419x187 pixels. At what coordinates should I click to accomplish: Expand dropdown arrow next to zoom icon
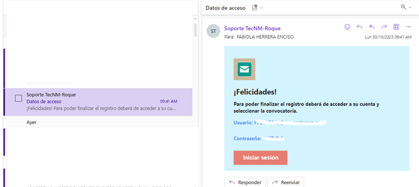tap(410, 7)
